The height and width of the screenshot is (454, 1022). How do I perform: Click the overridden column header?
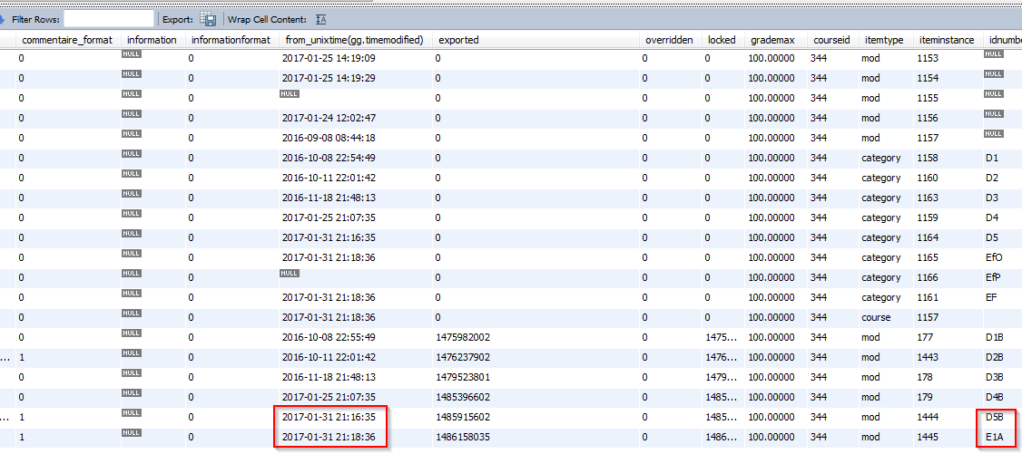tap(668, 40)
